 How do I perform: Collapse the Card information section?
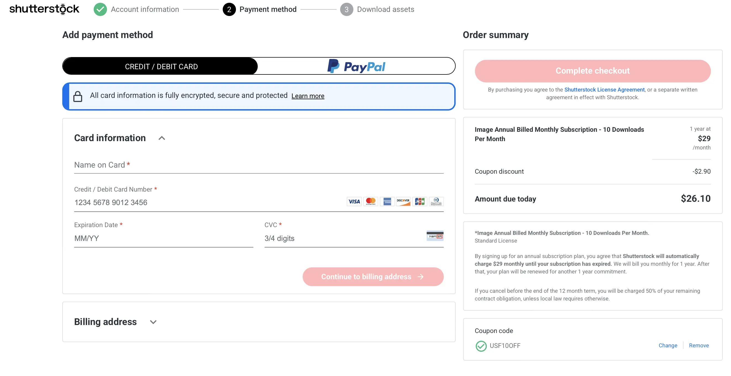click(162, 138)
